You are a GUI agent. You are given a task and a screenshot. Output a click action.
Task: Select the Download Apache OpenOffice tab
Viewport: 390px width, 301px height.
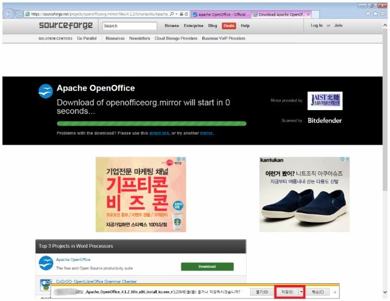coord(281,14)
